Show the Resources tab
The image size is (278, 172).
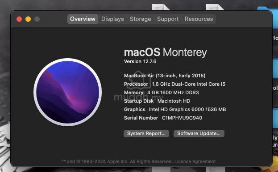coord(199,19)
